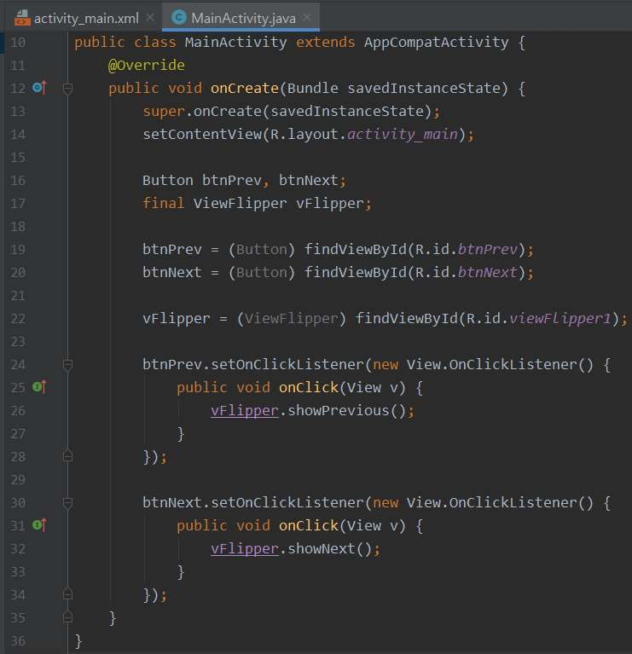Click AppCompatActivity in the class declaration

tap(437, 42)
